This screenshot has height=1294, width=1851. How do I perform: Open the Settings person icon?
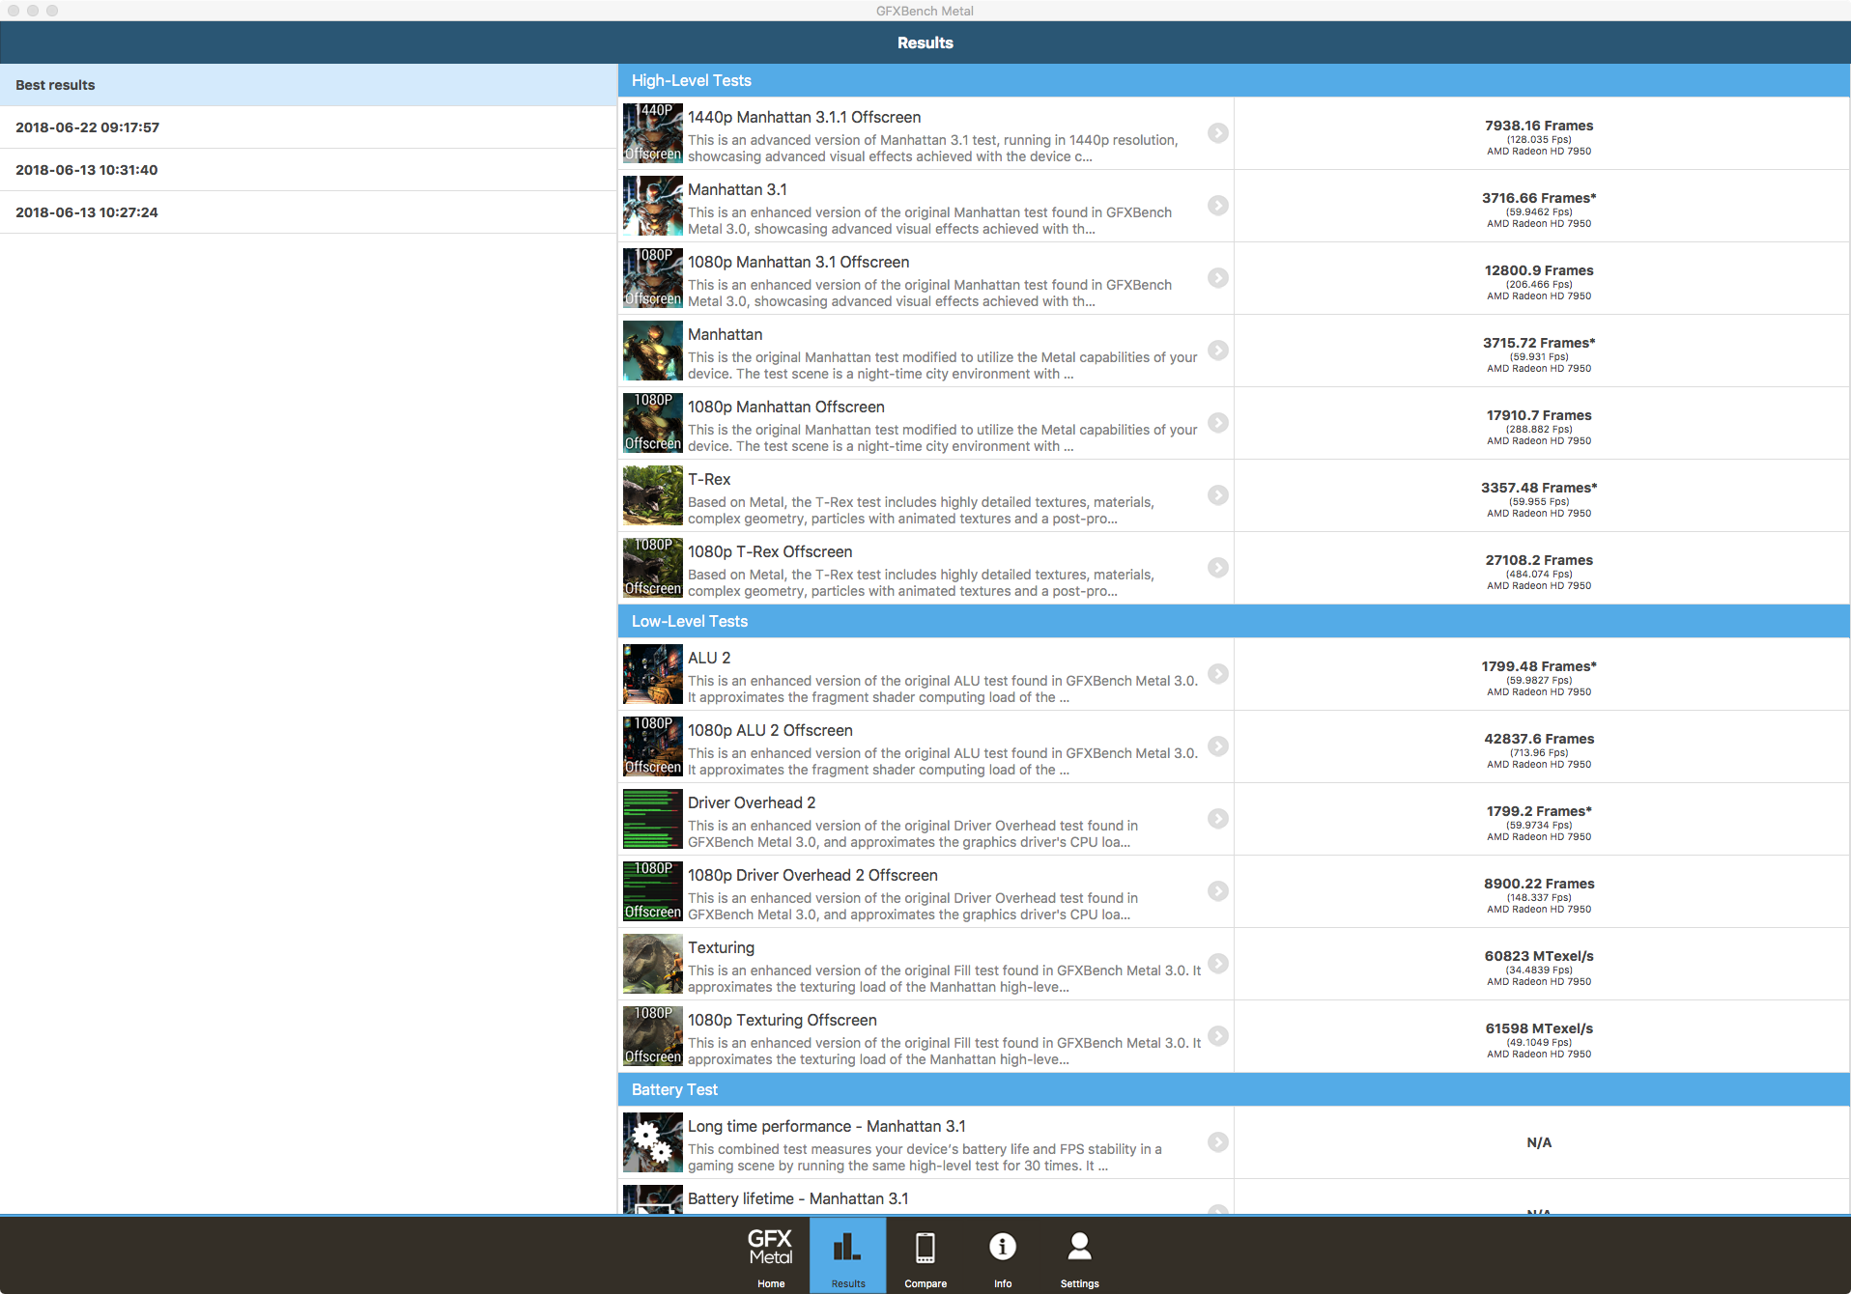point(1079,1247)
